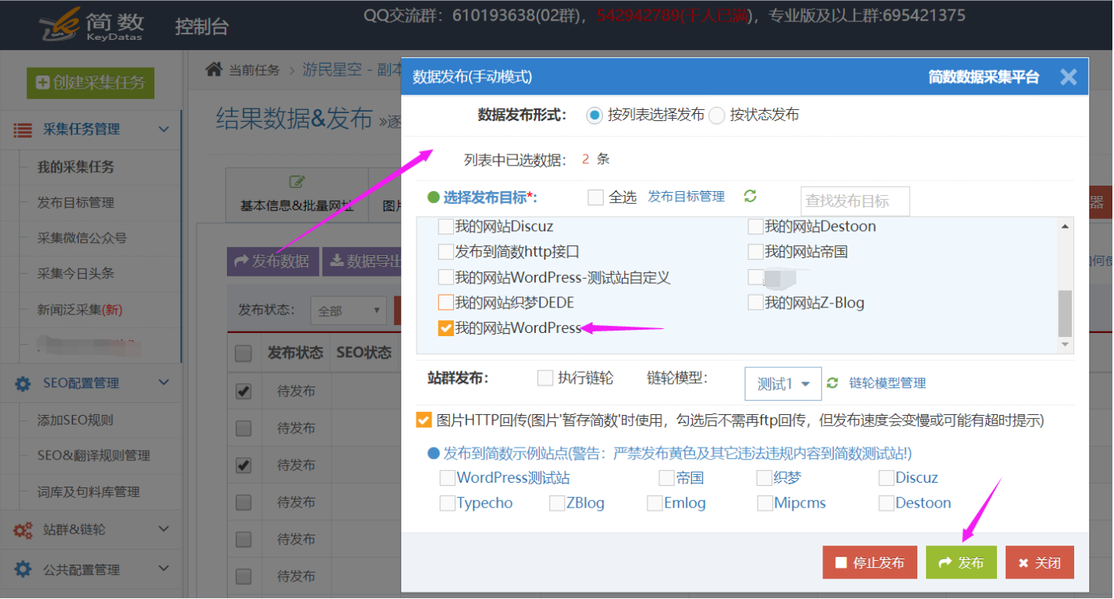Enable the 执行链轮 checkbox
The width and height of the screenshot is (1114, 599).
pyautogui.click(x=545, y=378)
